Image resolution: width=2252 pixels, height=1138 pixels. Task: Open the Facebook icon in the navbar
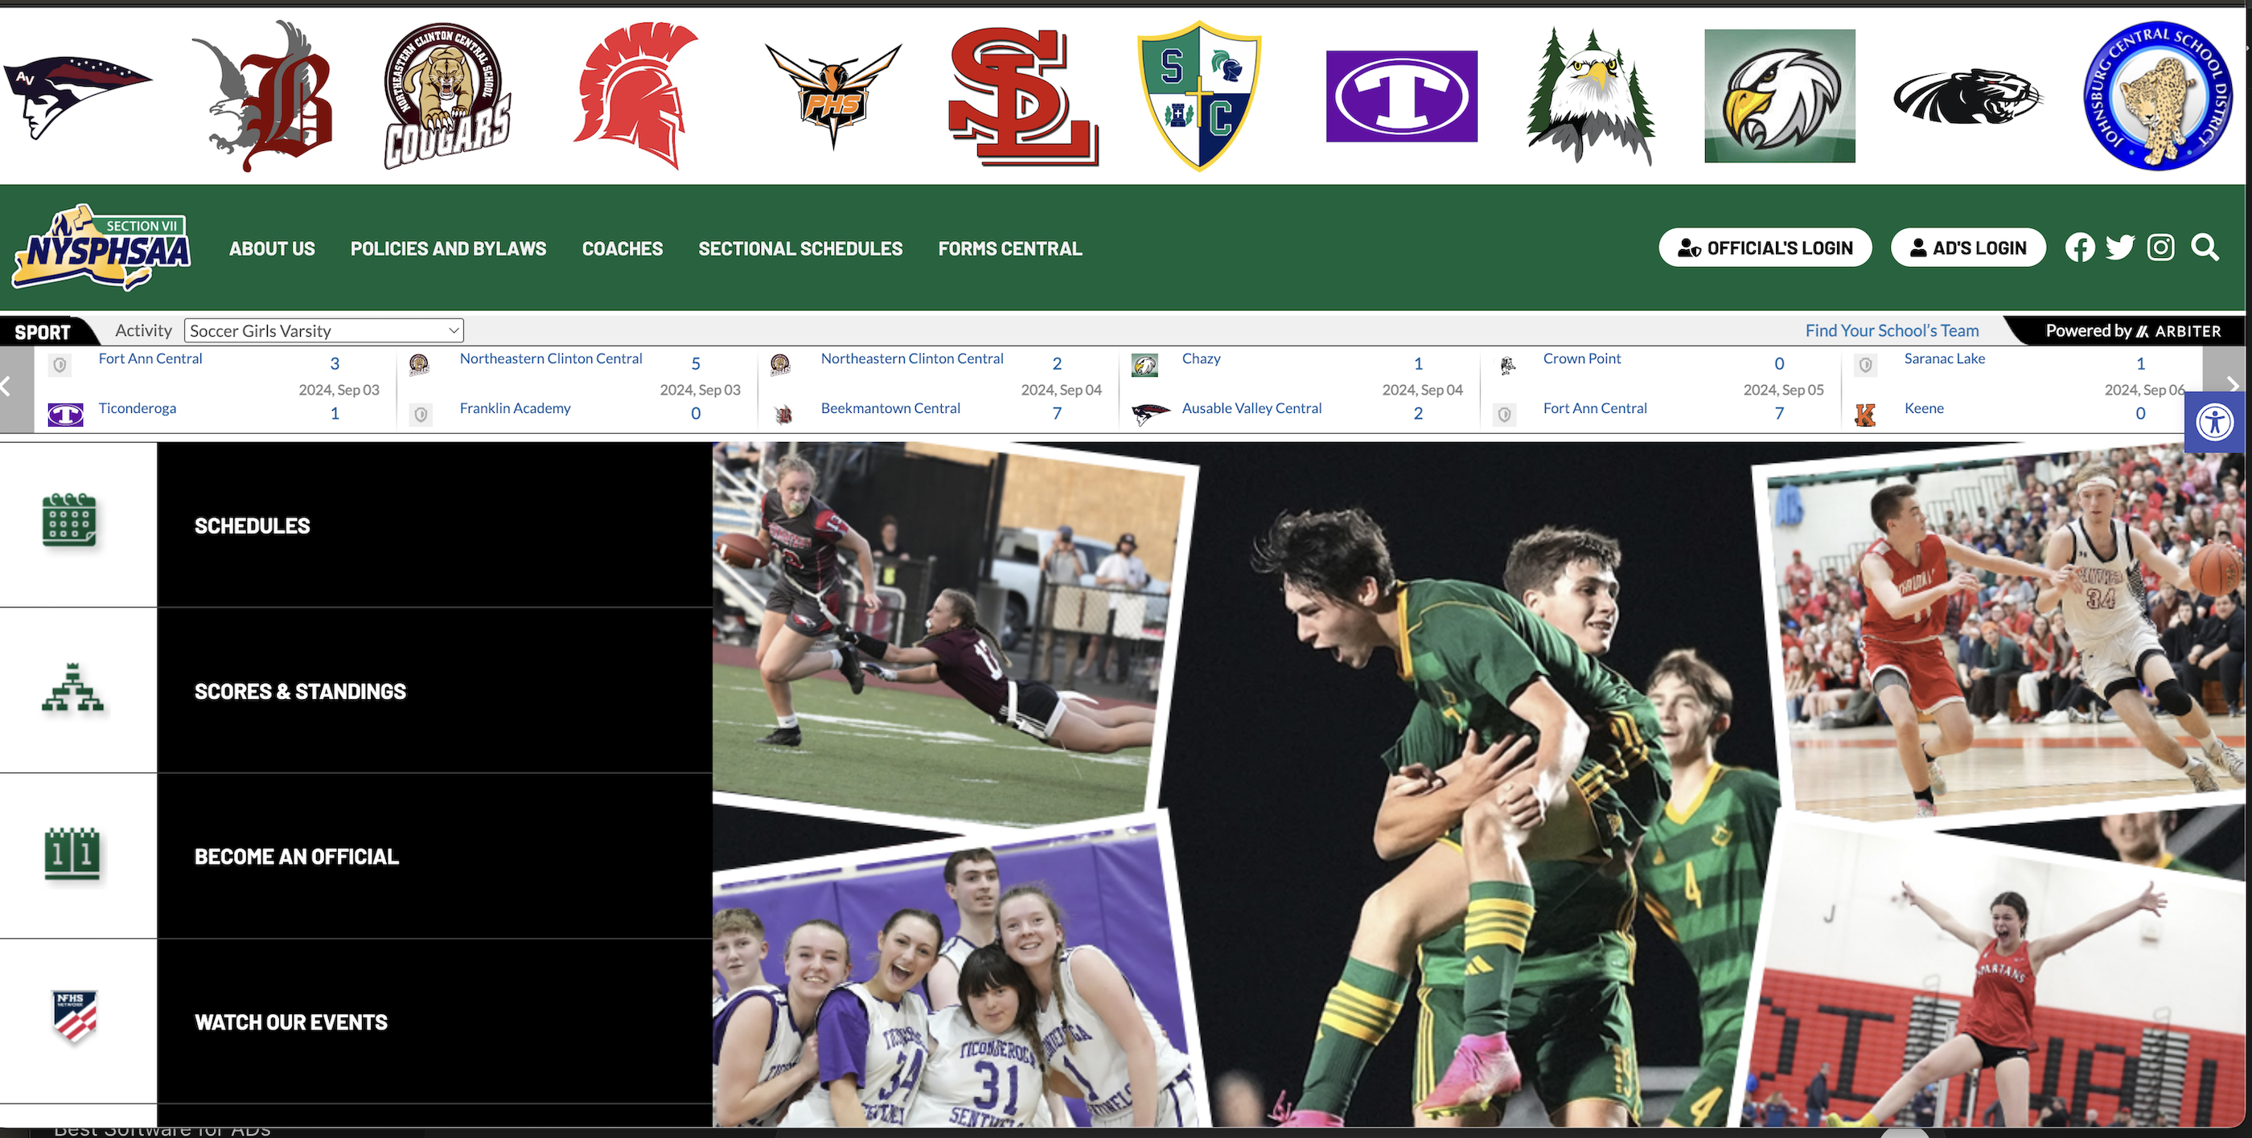point(2080,248)
